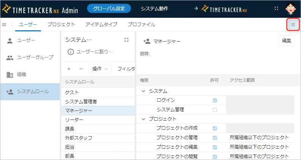Open the list view icon at top right

click(x=293, y=25)
